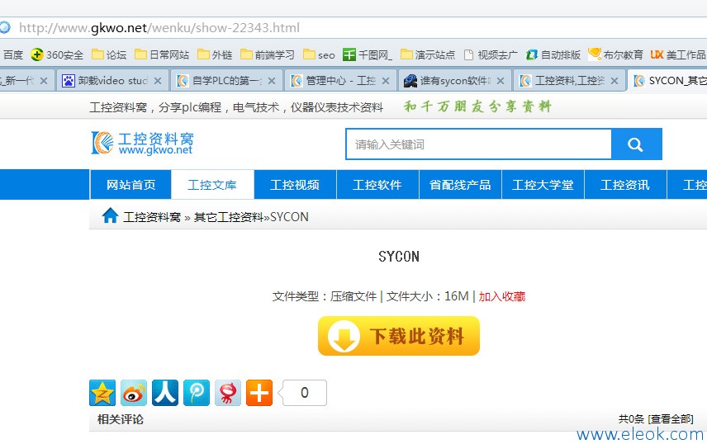The image size is (707, 444).
Task: Open the 外链 bookmark folder
Action: click(215, 55)
